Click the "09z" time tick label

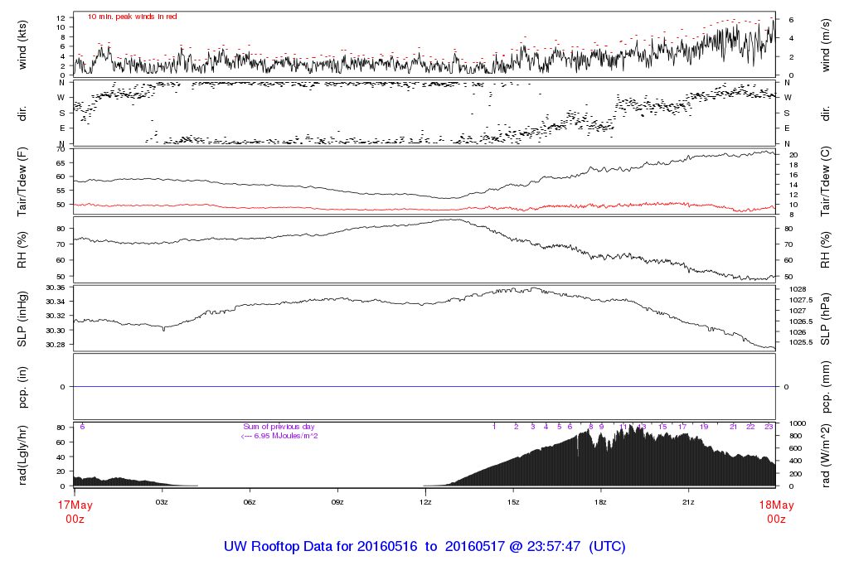point(337,502)
